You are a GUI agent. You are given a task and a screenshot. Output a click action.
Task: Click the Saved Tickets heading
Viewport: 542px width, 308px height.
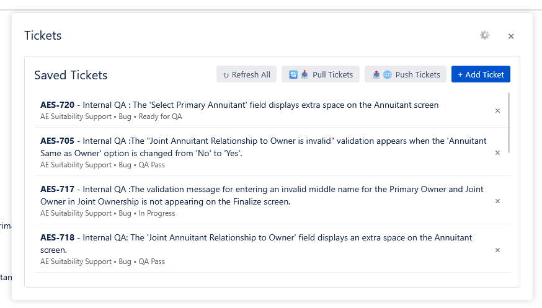pyautogui.click(x=71, y=75)
